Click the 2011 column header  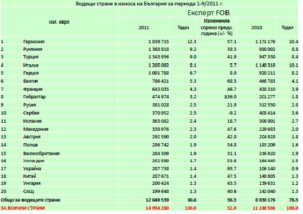[x=144, y=28]
